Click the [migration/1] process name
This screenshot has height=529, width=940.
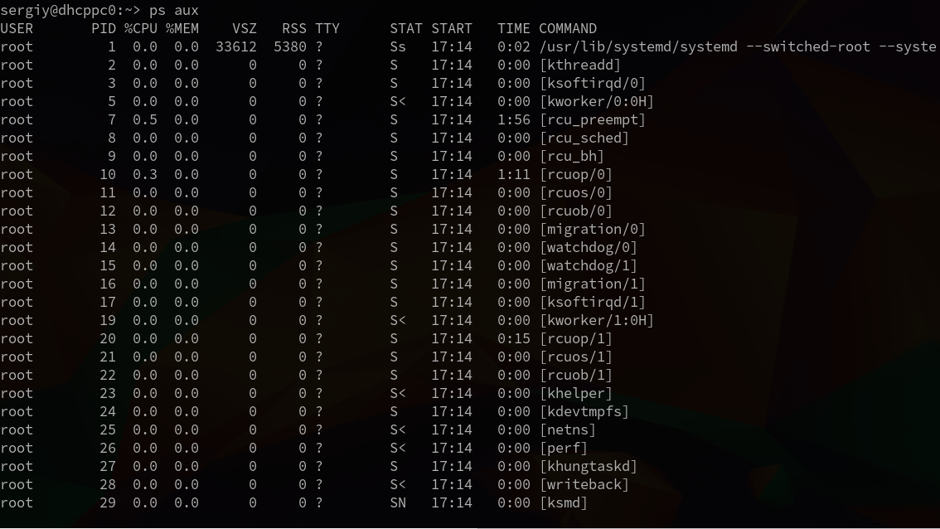593,284
